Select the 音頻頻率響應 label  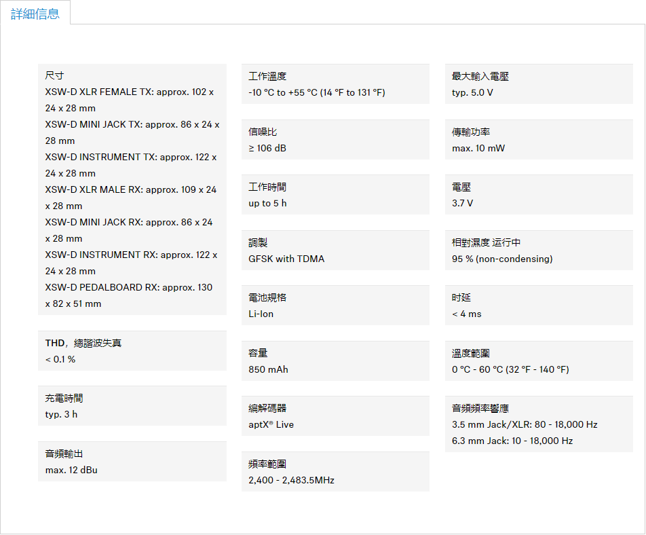point(480,409)
